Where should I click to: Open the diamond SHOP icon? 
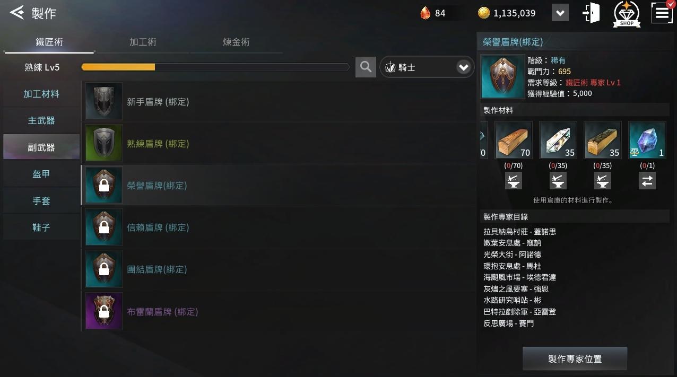627,14
